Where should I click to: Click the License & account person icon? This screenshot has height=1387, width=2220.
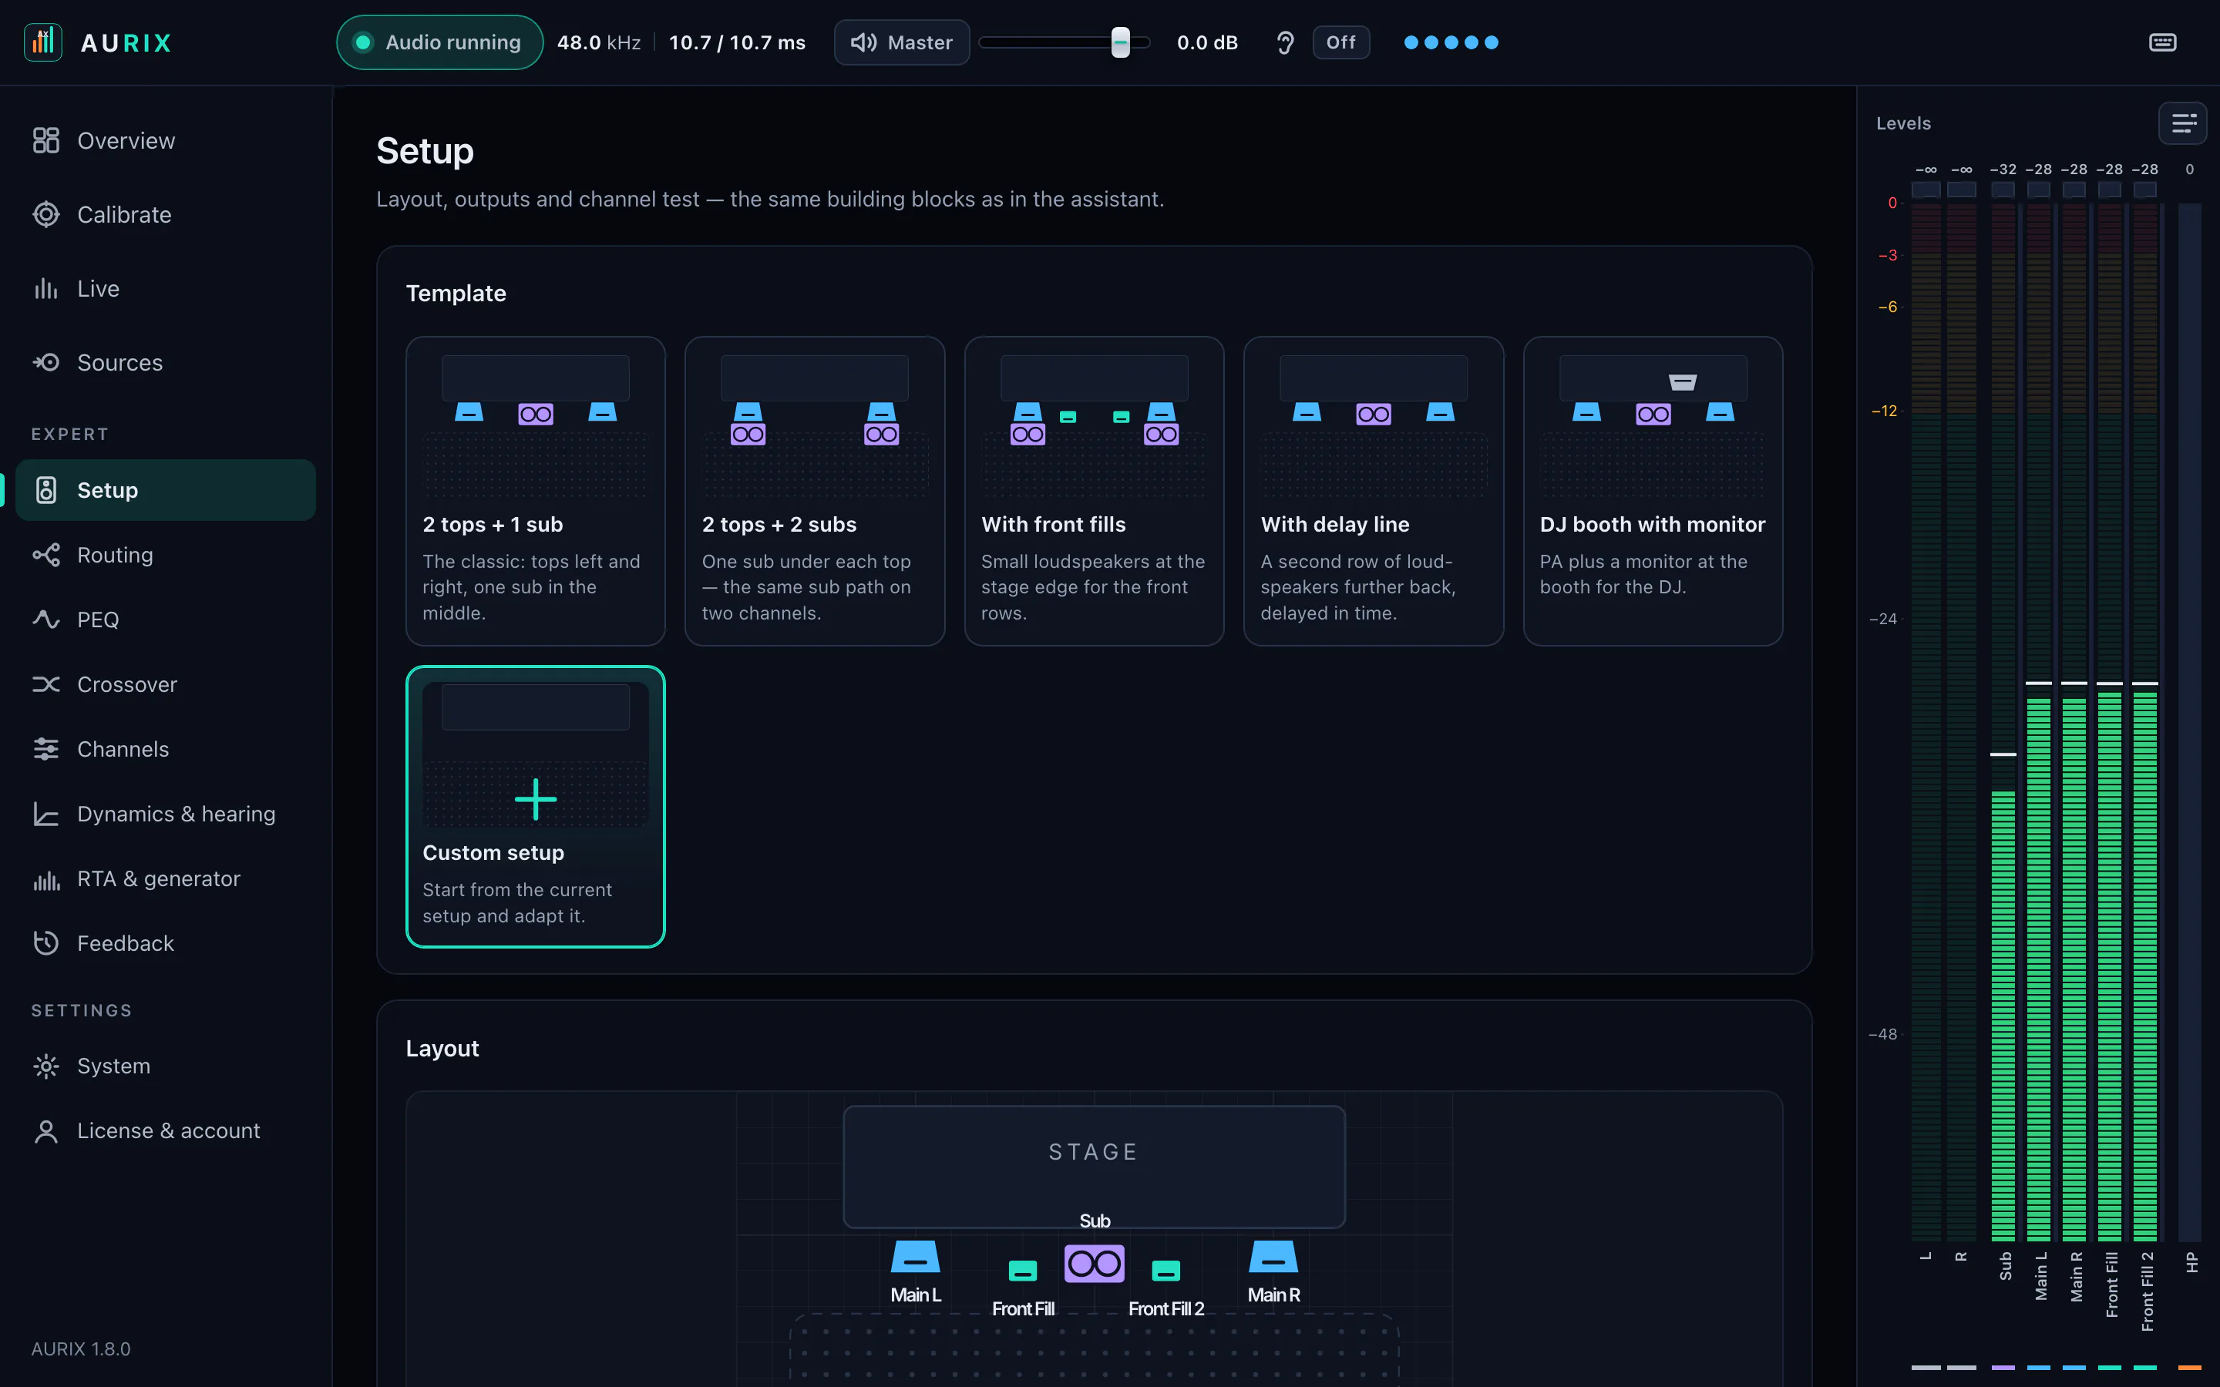pyautogui.click(x=46, y=1131)
